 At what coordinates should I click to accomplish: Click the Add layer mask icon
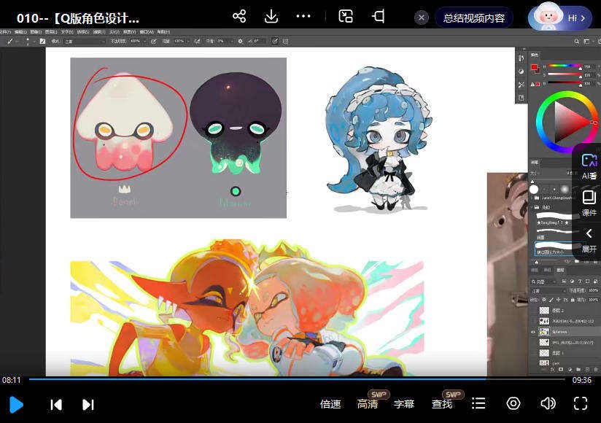(561, 368)
